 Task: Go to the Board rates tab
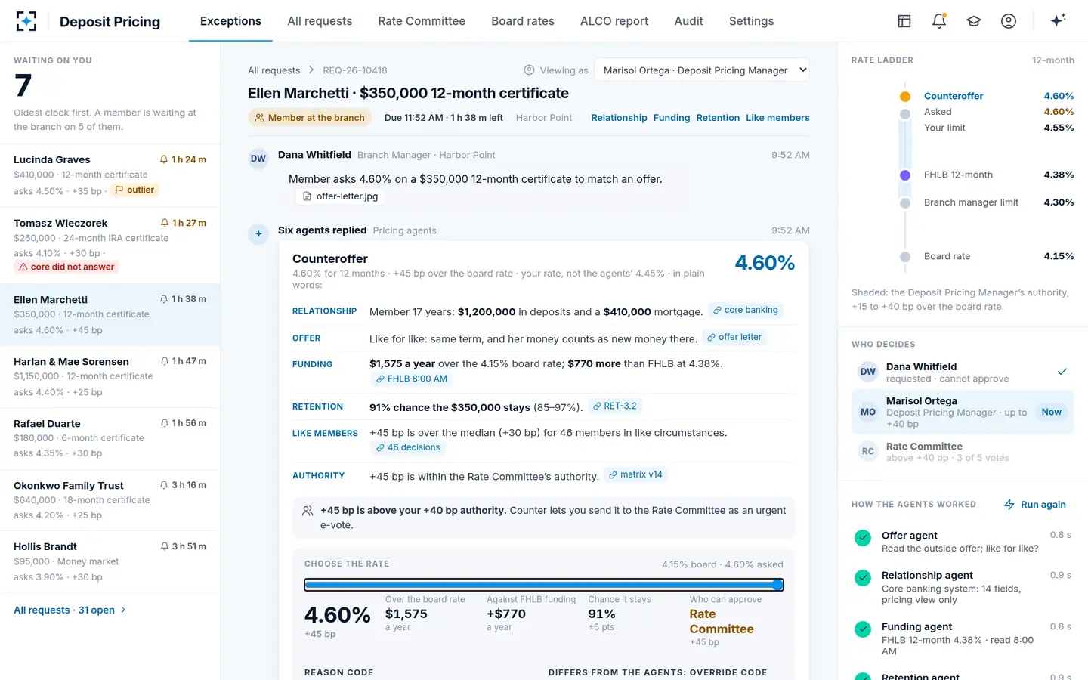click(x=523, y=21)
